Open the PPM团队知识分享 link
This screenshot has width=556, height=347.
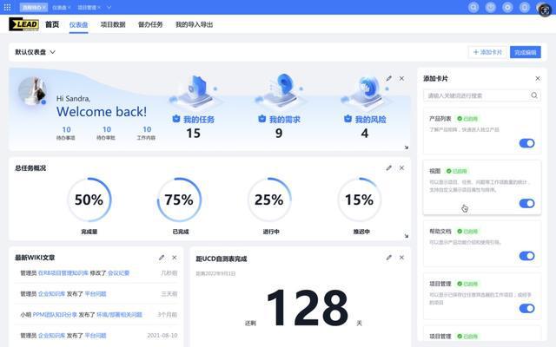[55, 314]
